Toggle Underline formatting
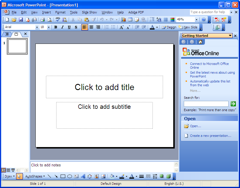Screen dimensions: 240x188 click(x=69, y=27)
